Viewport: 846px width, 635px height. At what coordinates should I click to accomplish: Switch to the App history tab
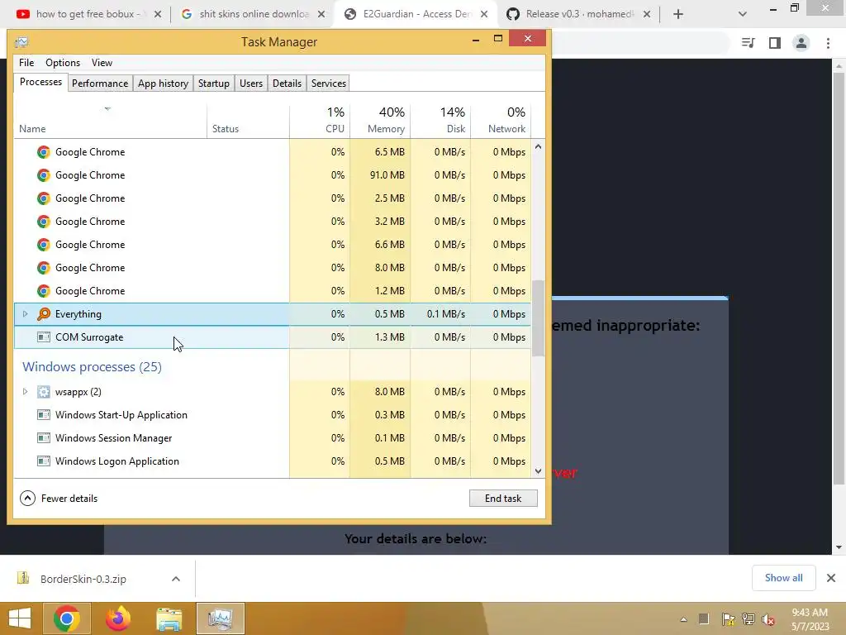(x=163, y=84)
